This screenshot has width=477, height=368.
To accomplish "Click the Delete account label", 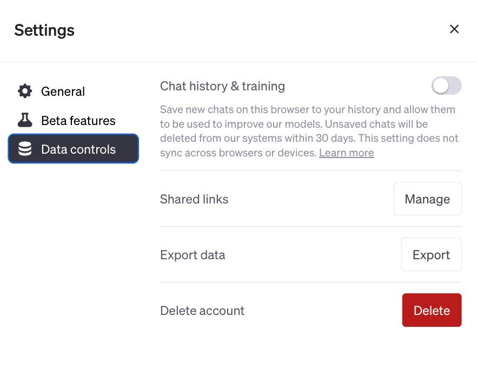I will [202, 311].
